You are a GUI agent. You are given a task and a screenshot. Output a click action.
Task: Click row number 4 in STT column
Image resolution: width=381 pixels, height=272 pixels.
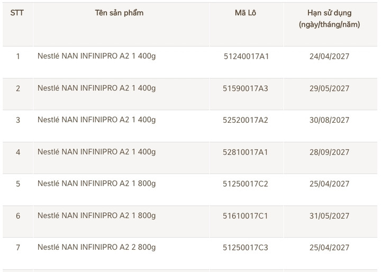pyautogui.click(x=18, y=152)
